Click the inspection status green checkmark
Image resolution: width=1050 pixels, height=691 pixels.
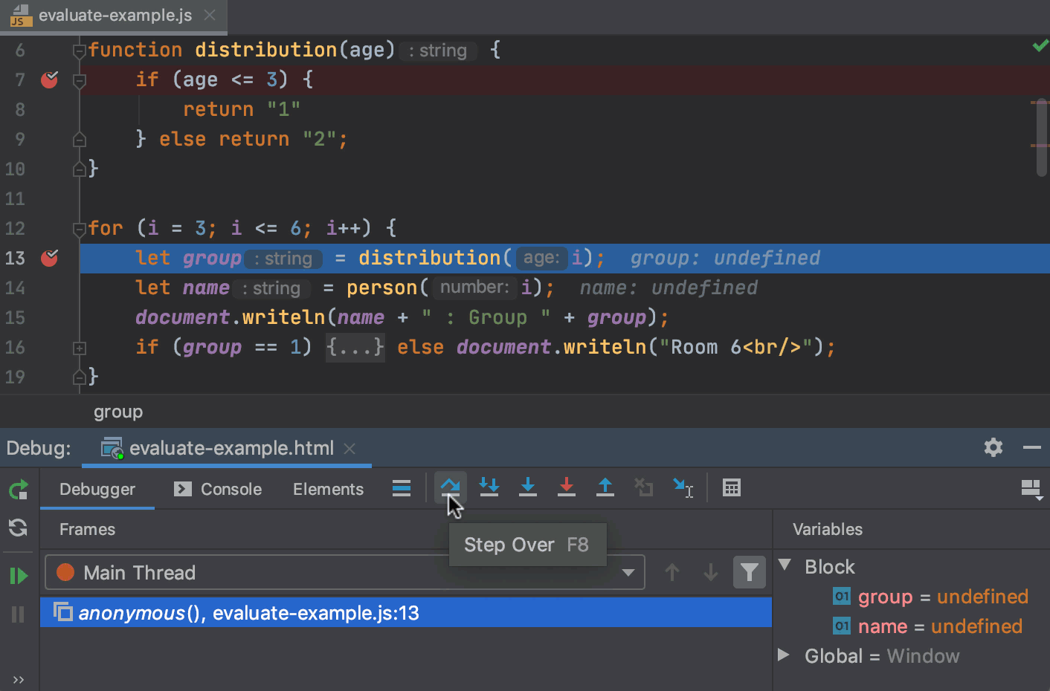(1040, 46)
